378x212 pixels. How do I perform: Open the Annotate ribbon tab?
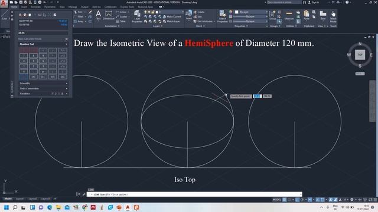[x=35, y=6]
